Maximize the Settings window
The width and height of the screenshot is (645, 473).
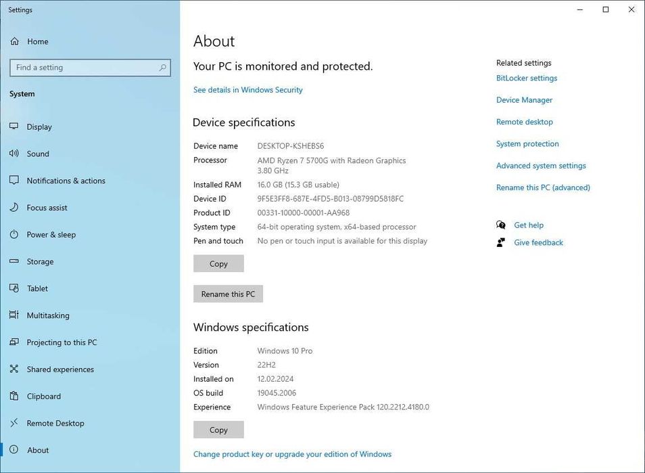pyautogui.click(x=606, y=9)
